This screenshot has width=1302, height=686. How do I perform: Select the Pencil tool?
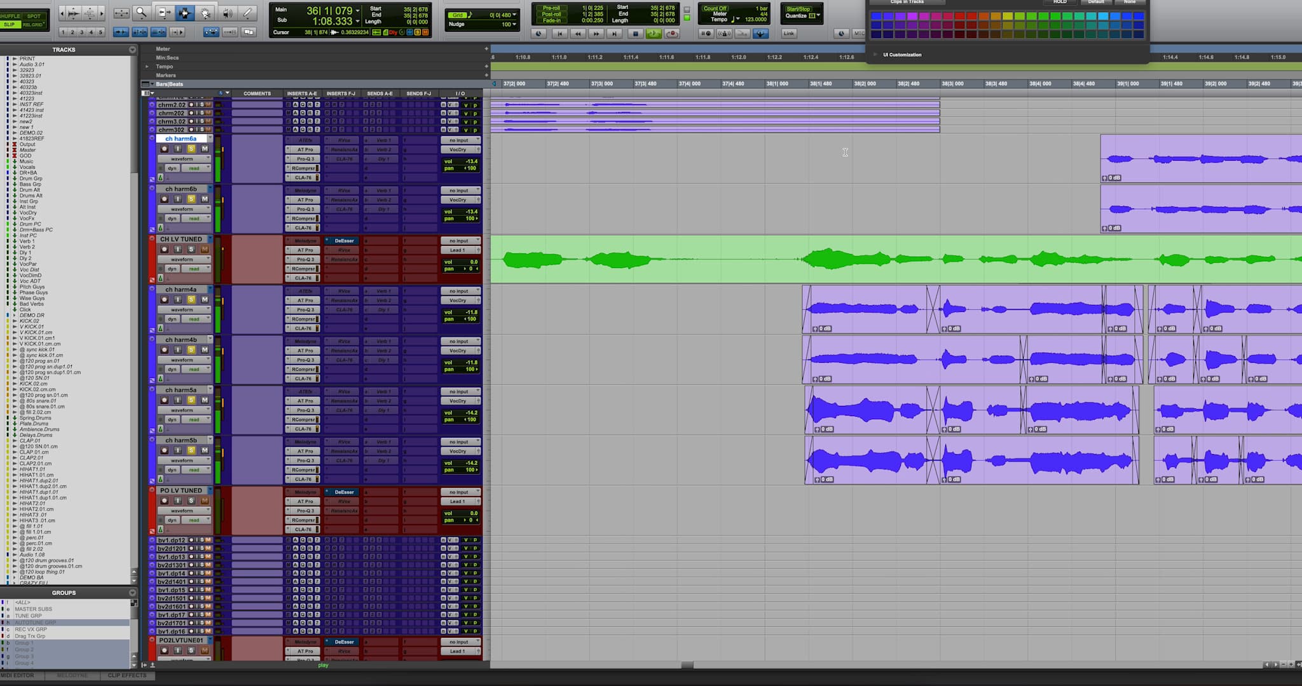pos(248,13)
